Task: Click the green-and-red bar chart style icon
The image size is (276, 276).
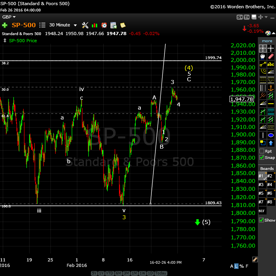Action: (x=95, y=25)
